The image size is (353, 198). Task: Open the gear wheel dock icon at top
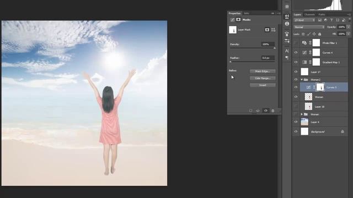point(287,7)
